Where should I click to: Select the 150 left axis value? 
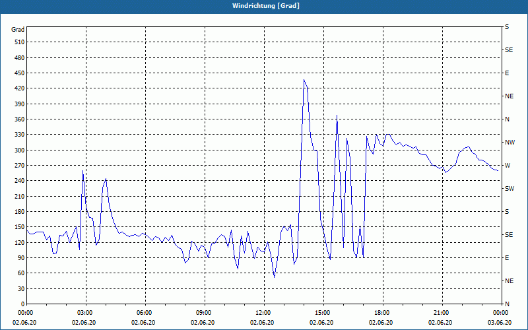point(19,227)
